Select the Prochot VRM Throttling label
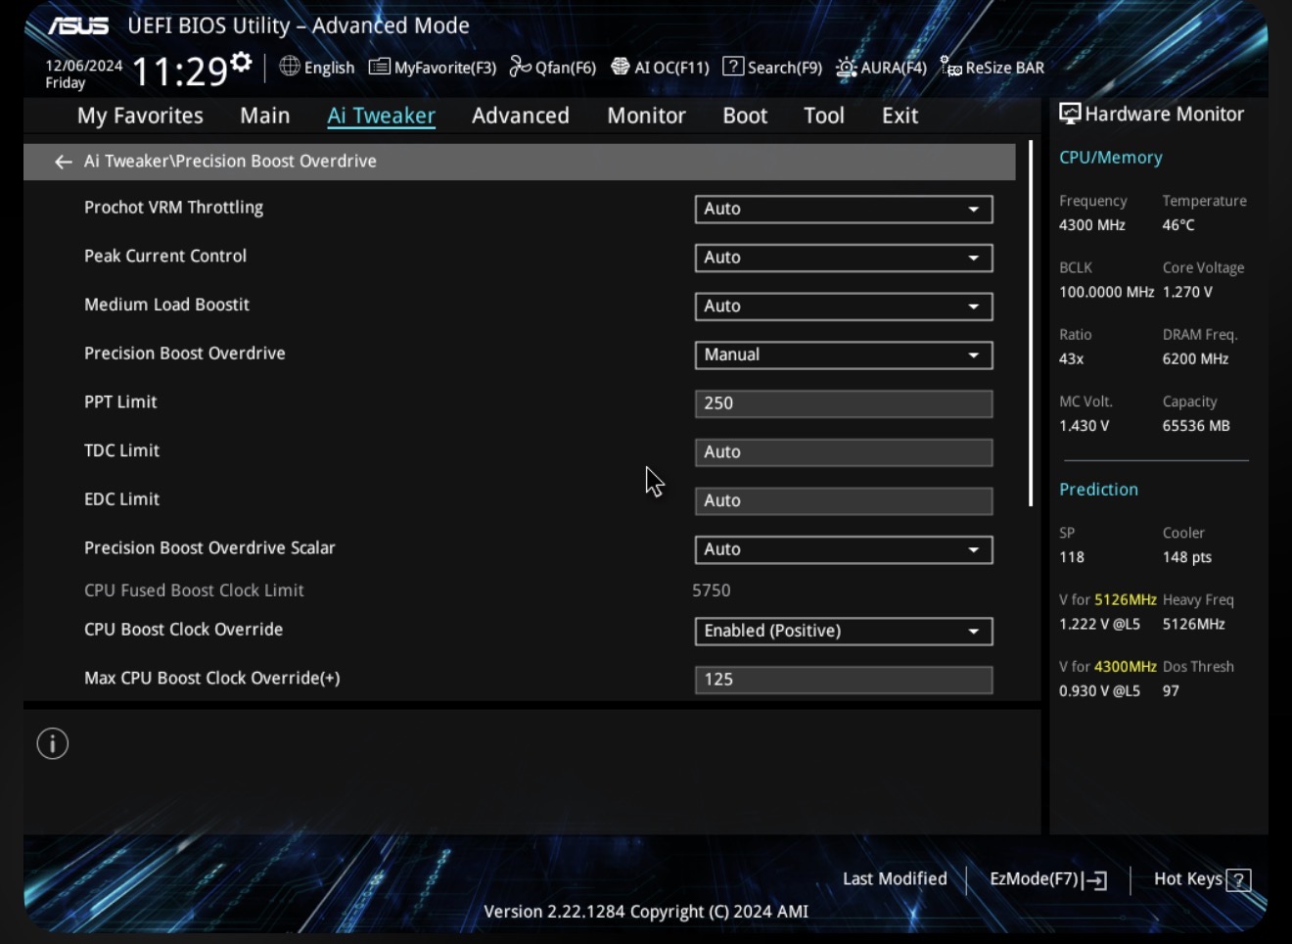Image resolution: width=1292 pixels, height=944 pixels. [x=173, y=208]
